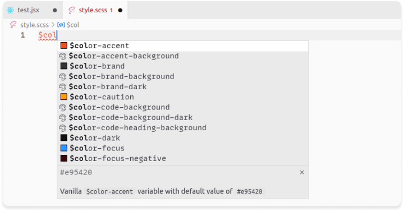Click palette icon next to $color-code-background
The height and width of the screenshot is (211, 404).
click(x=63, y=107)
